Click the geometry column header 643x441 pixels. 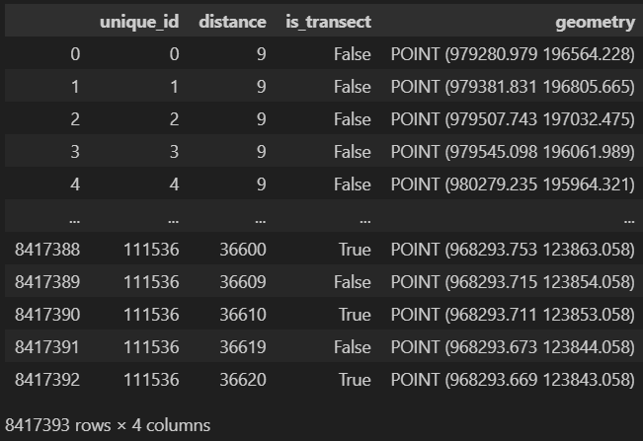point(592,22)
